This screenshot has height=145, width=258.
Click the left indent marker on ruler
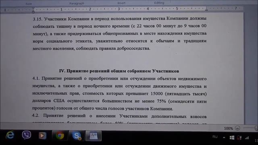(x=33, y=12)
